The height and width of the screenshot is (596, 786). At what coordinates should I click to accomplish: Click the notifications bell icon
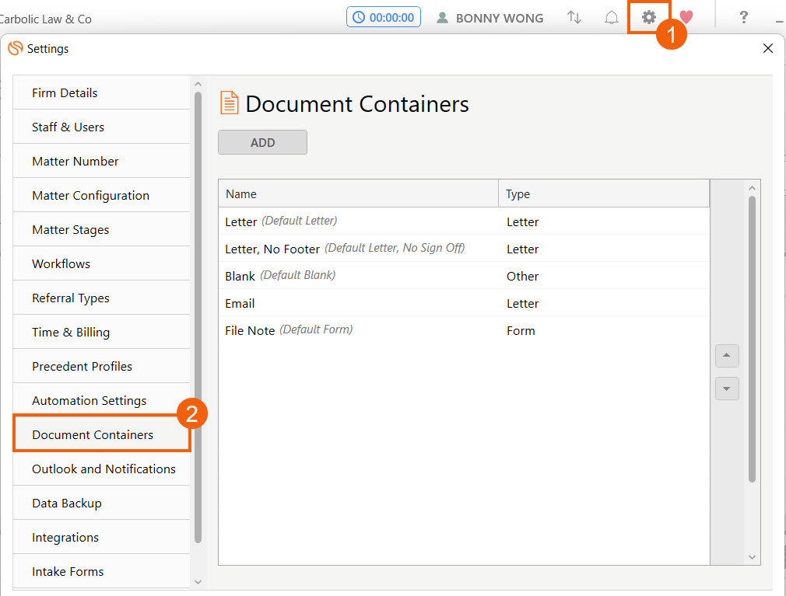click(612, 18)
